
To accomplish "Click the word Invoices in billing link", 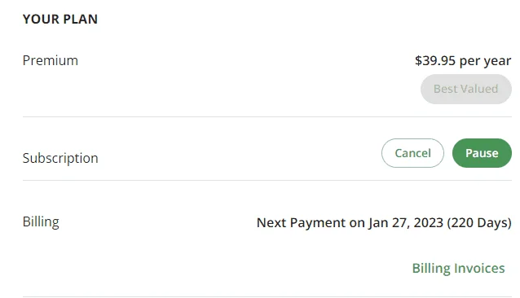I will click(479, 268).
